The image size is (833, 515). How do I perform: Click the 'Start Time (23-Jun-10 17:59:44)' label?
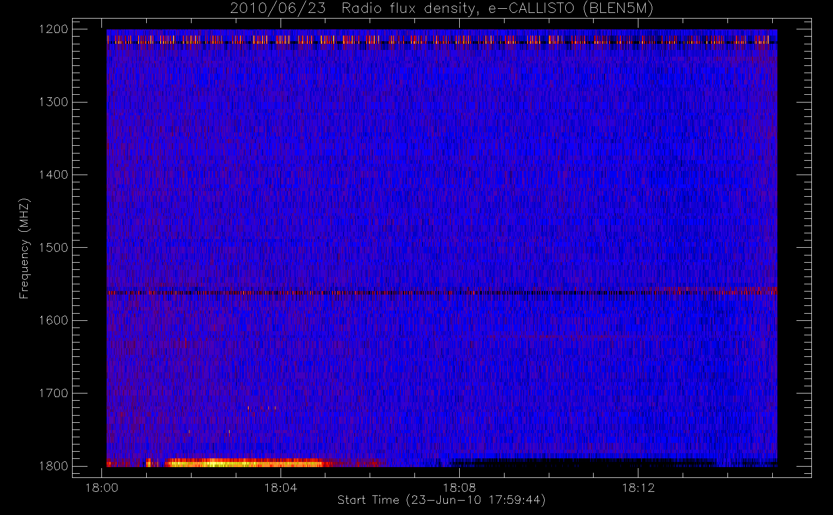441,500
